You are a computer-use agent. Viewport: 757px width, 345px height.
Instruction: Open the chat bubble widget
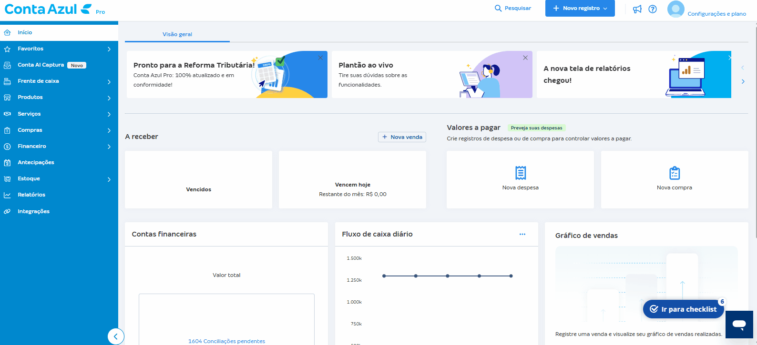(739, 325)
